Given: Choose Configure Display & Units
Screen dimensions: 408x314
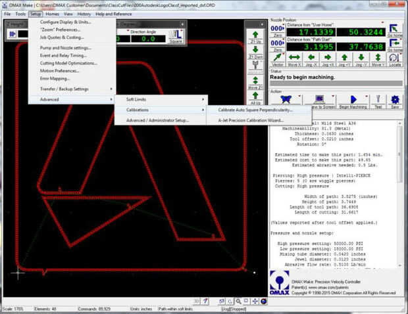Looking at the screenshot, I should pos(72,22).
